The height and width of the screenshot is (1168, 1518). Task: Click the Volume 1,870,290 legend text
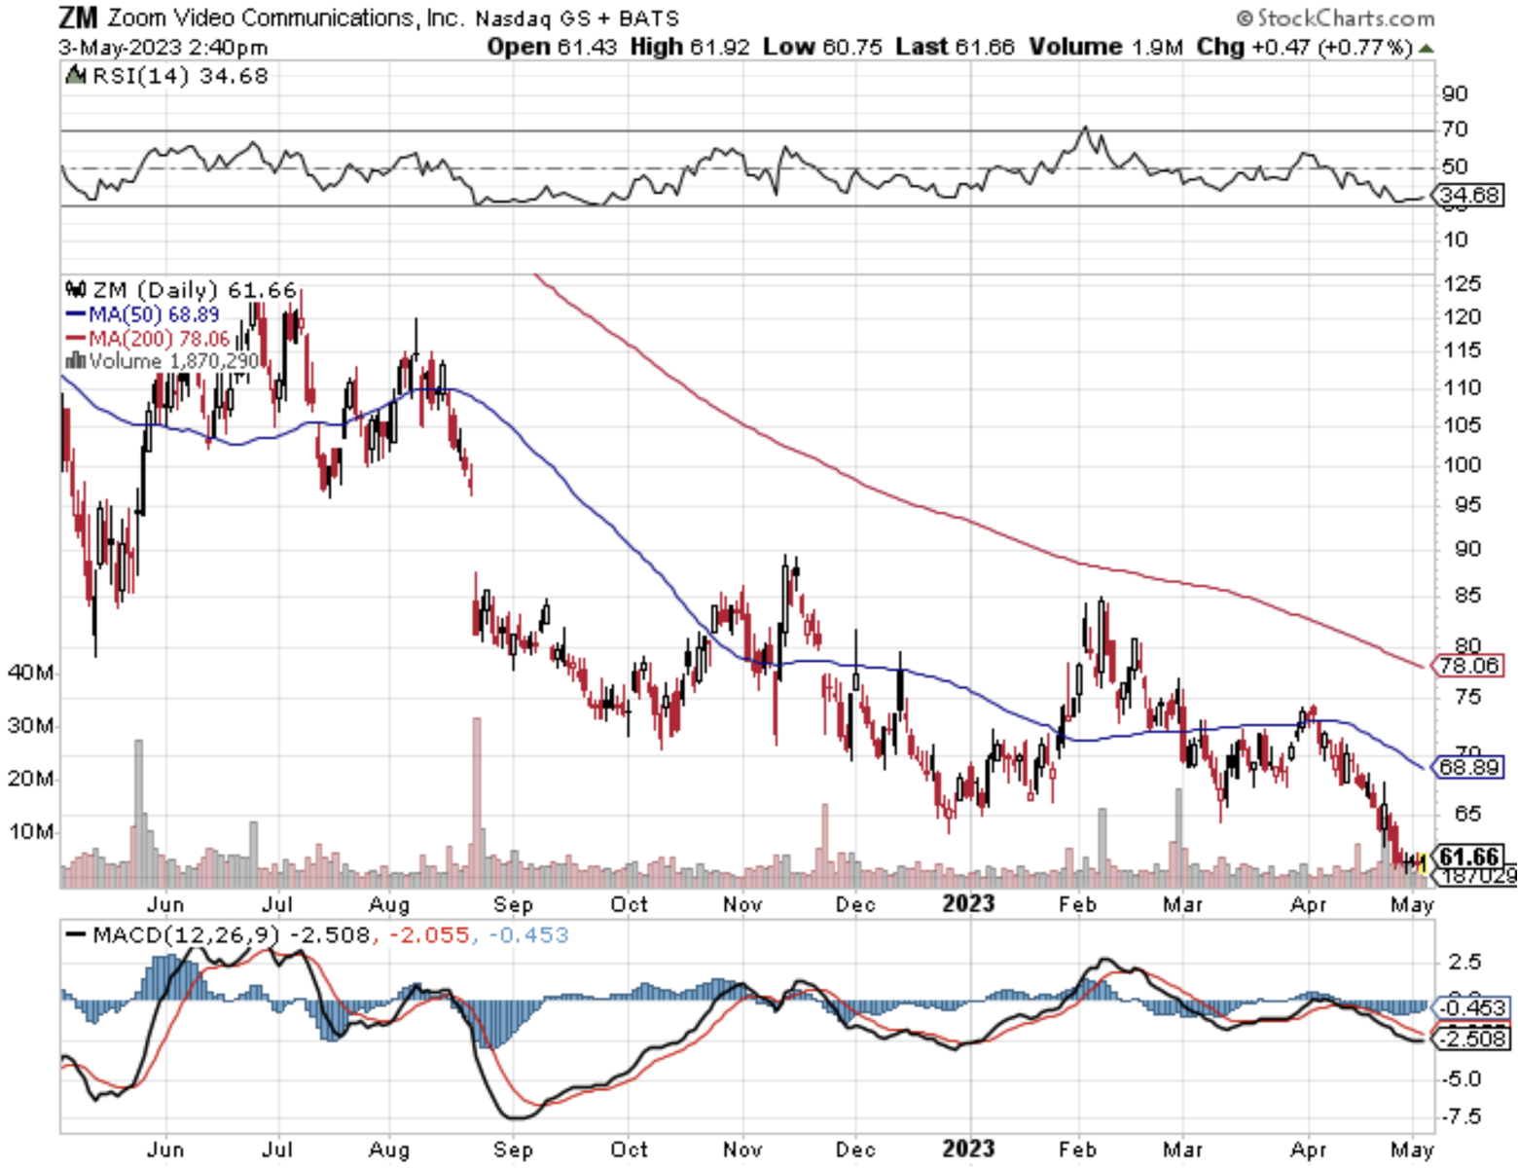click(174, 361)
